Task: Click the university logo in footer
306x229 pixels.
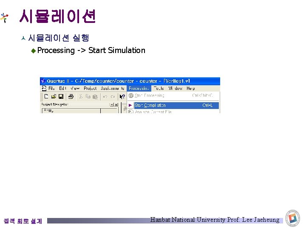Action: coord(292,218)
